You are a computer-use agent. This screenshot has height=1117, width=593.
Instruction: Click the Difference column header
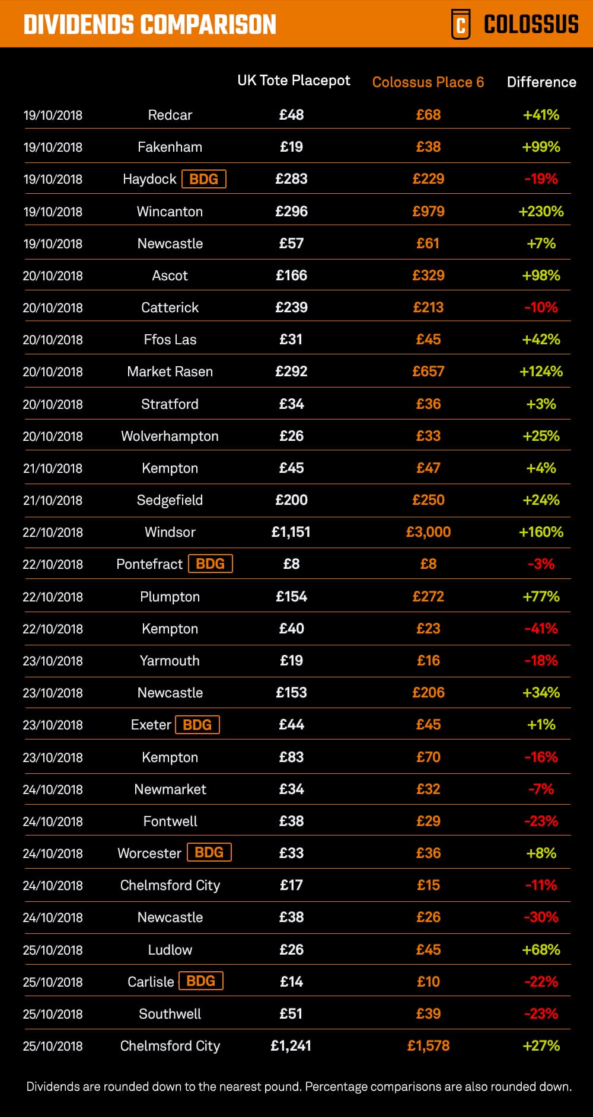pyautogui.click(x=541, y=82)
